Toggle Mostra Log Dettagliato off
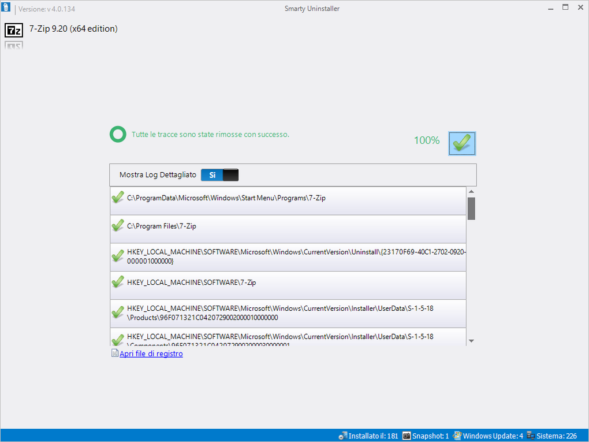589x442 pixels. (x=229, y=174)
